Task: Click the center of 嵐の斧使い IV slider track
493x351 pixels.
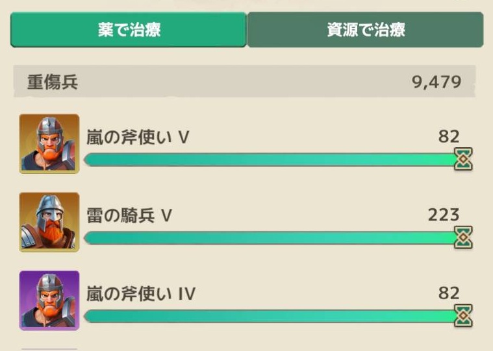Action: click(271, 316)
